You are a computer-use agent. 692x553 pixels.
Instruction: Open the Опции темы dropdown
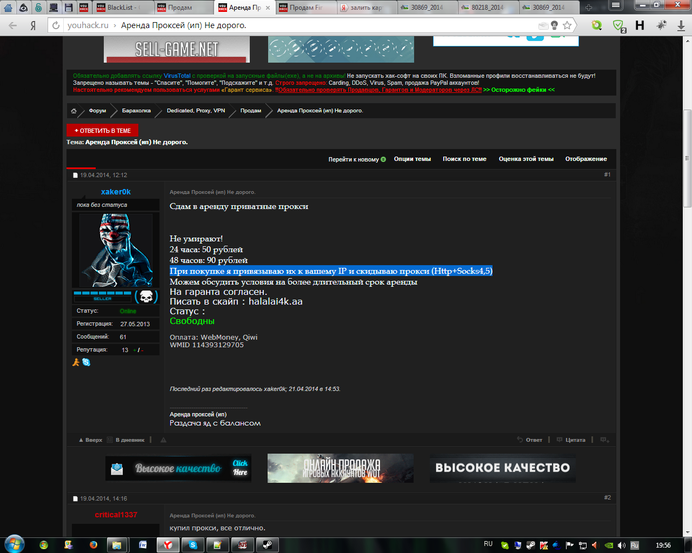pos(412,159)
